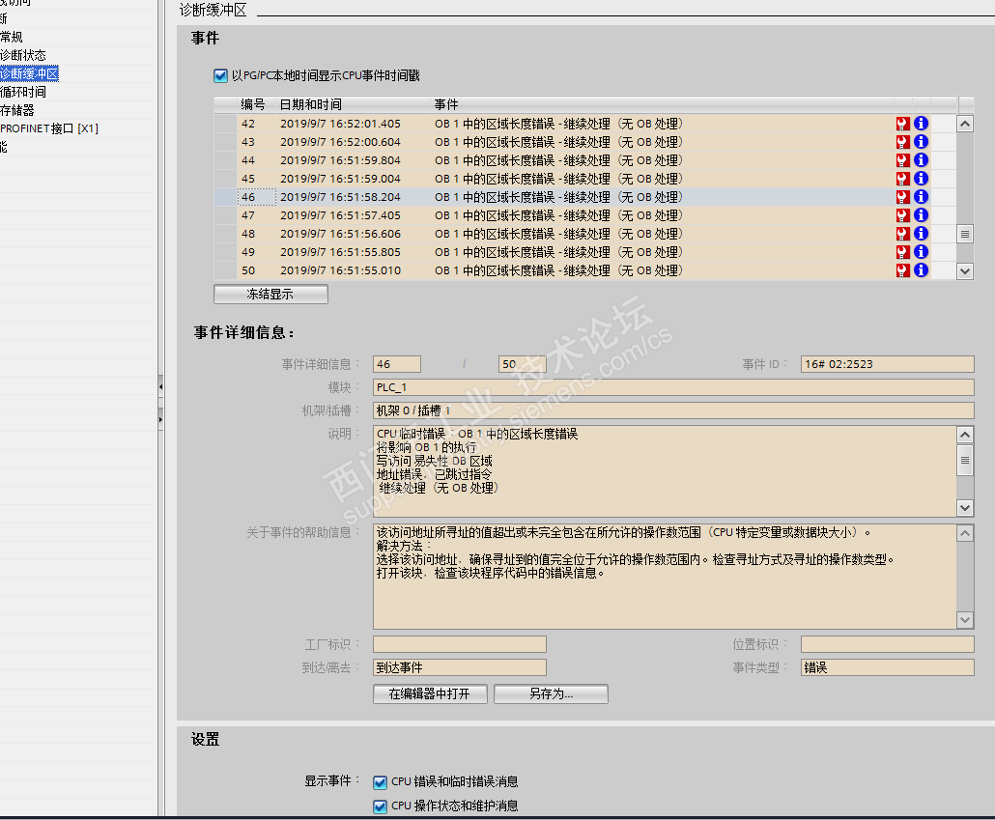Click the empty 位置标识 field

(x=887, y=645)
